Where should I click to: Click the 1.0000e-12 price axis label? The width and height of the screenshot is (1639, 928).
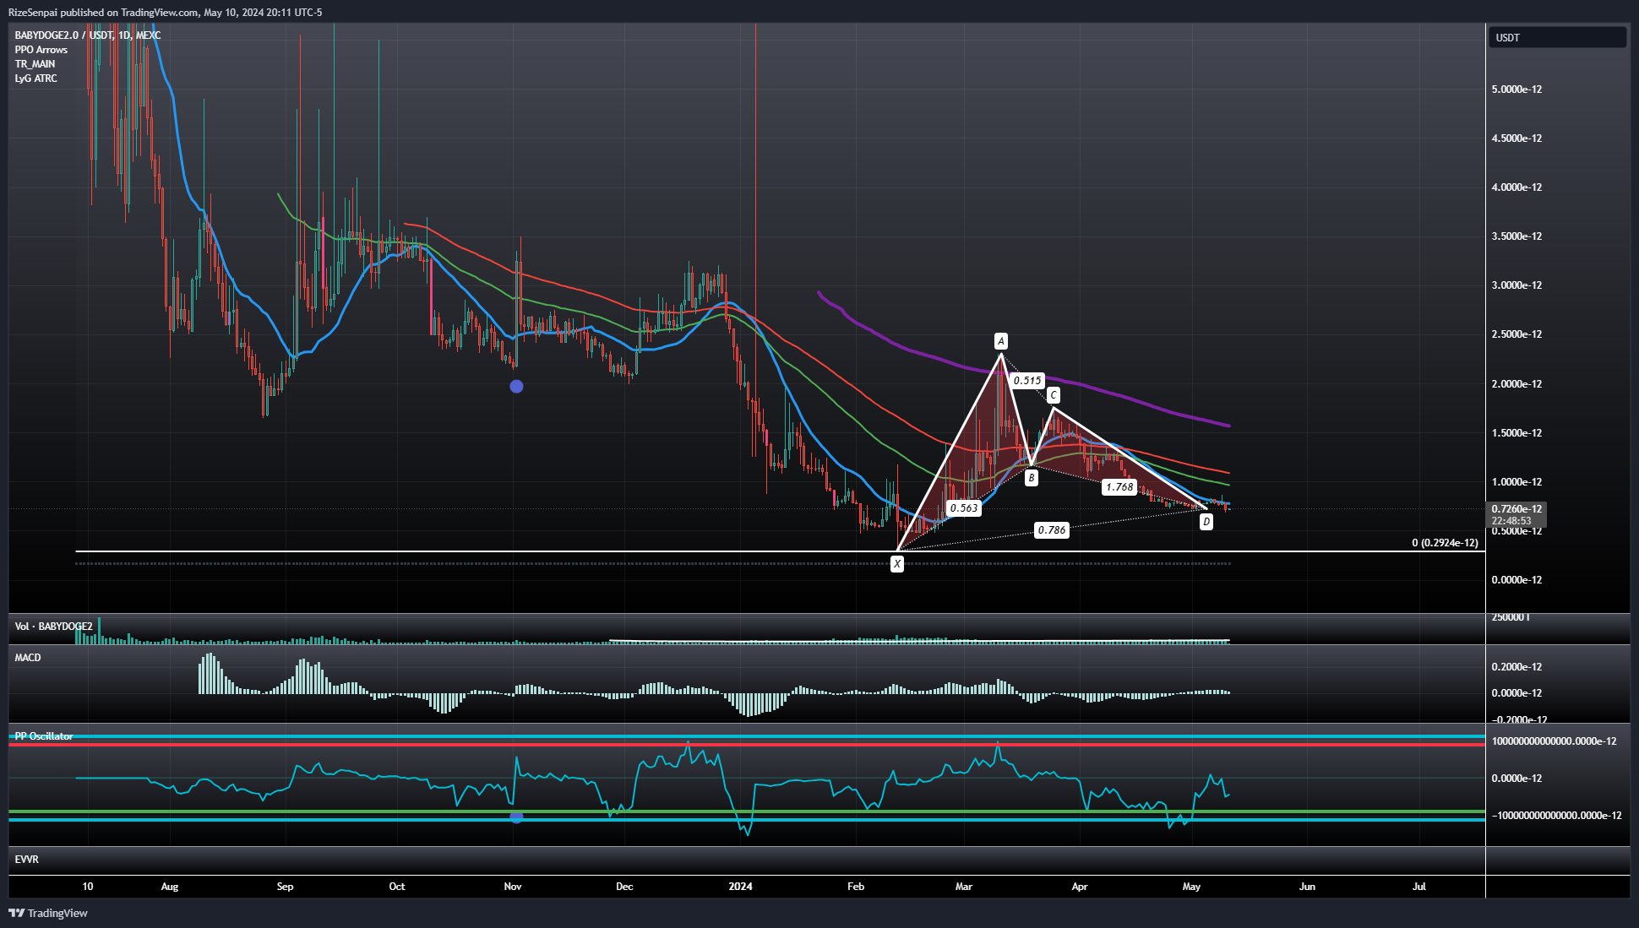point(1516,482)
